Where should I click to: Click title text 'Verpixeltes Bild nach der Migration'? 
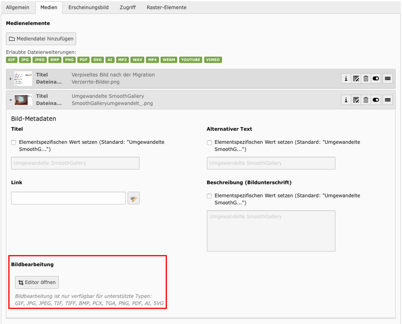[x=113, y=75]
